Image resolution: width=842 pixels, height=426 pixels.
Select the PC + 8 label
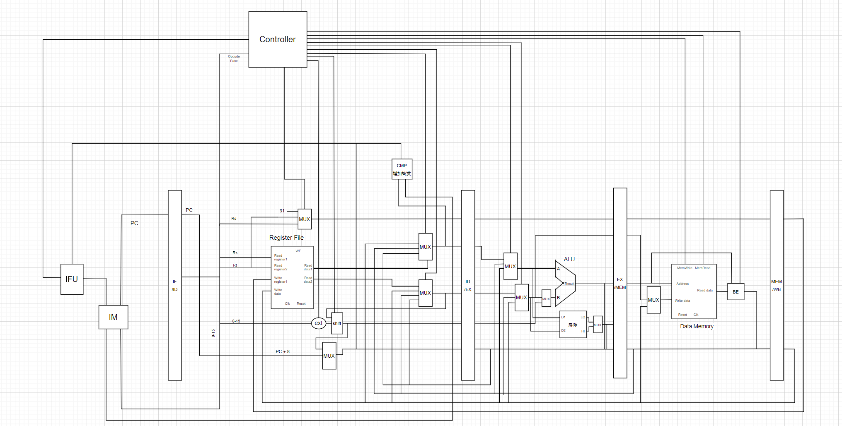[283, 351]
